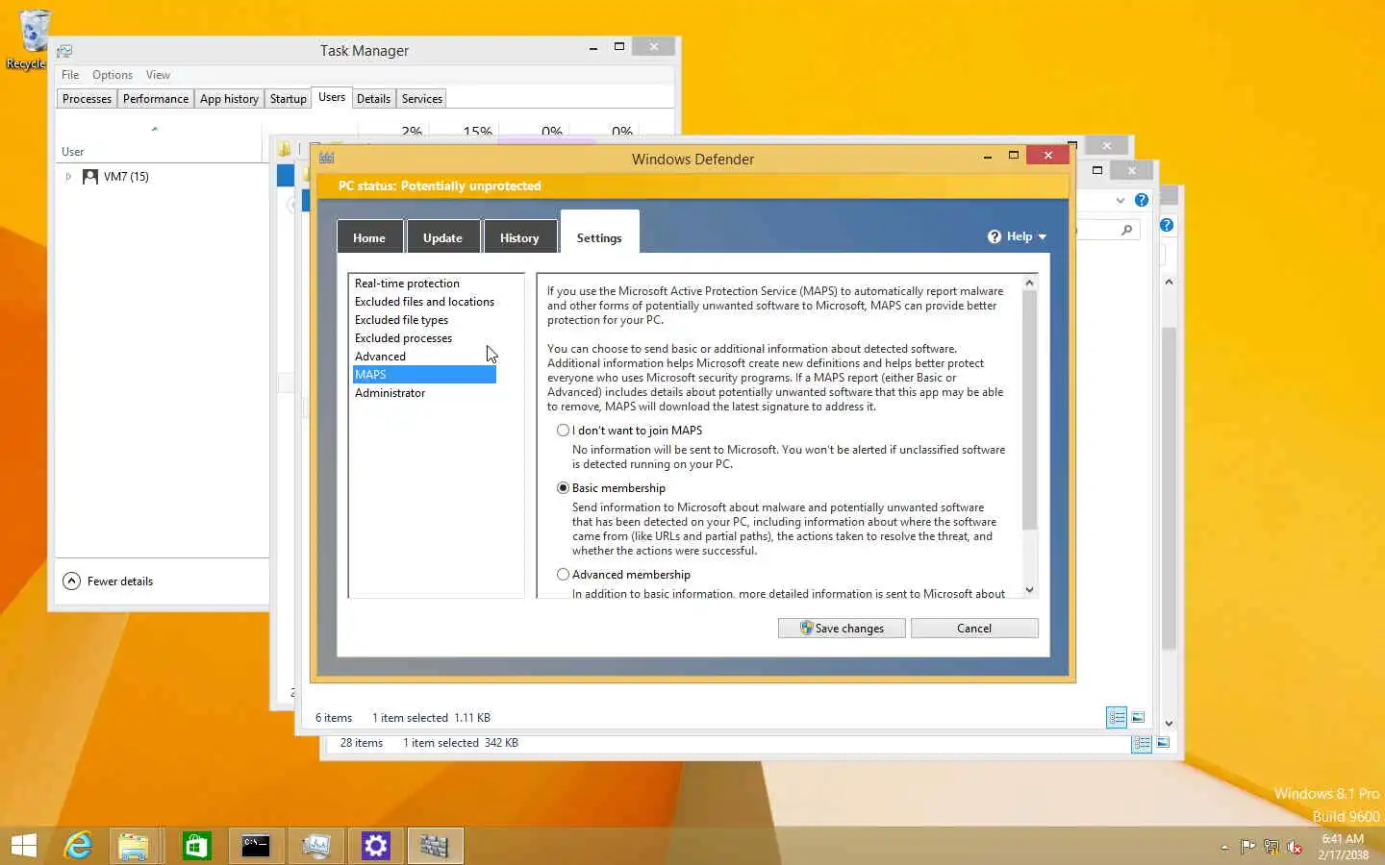Open Start menu from taskbar

click(x=24, y=846)
